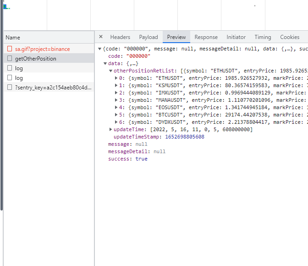Switch to the Initiator tab

click(236, 37)
